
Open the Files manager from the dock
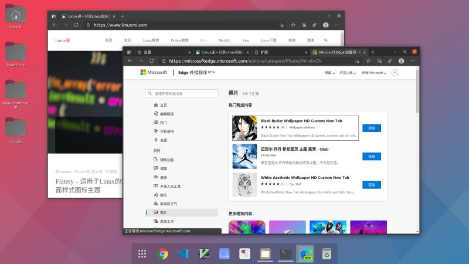pos(265,254)
